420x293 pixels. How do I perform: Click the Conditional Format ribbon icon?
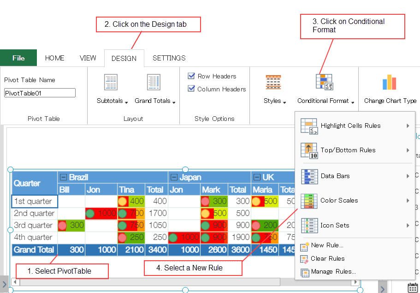point(324,82)
